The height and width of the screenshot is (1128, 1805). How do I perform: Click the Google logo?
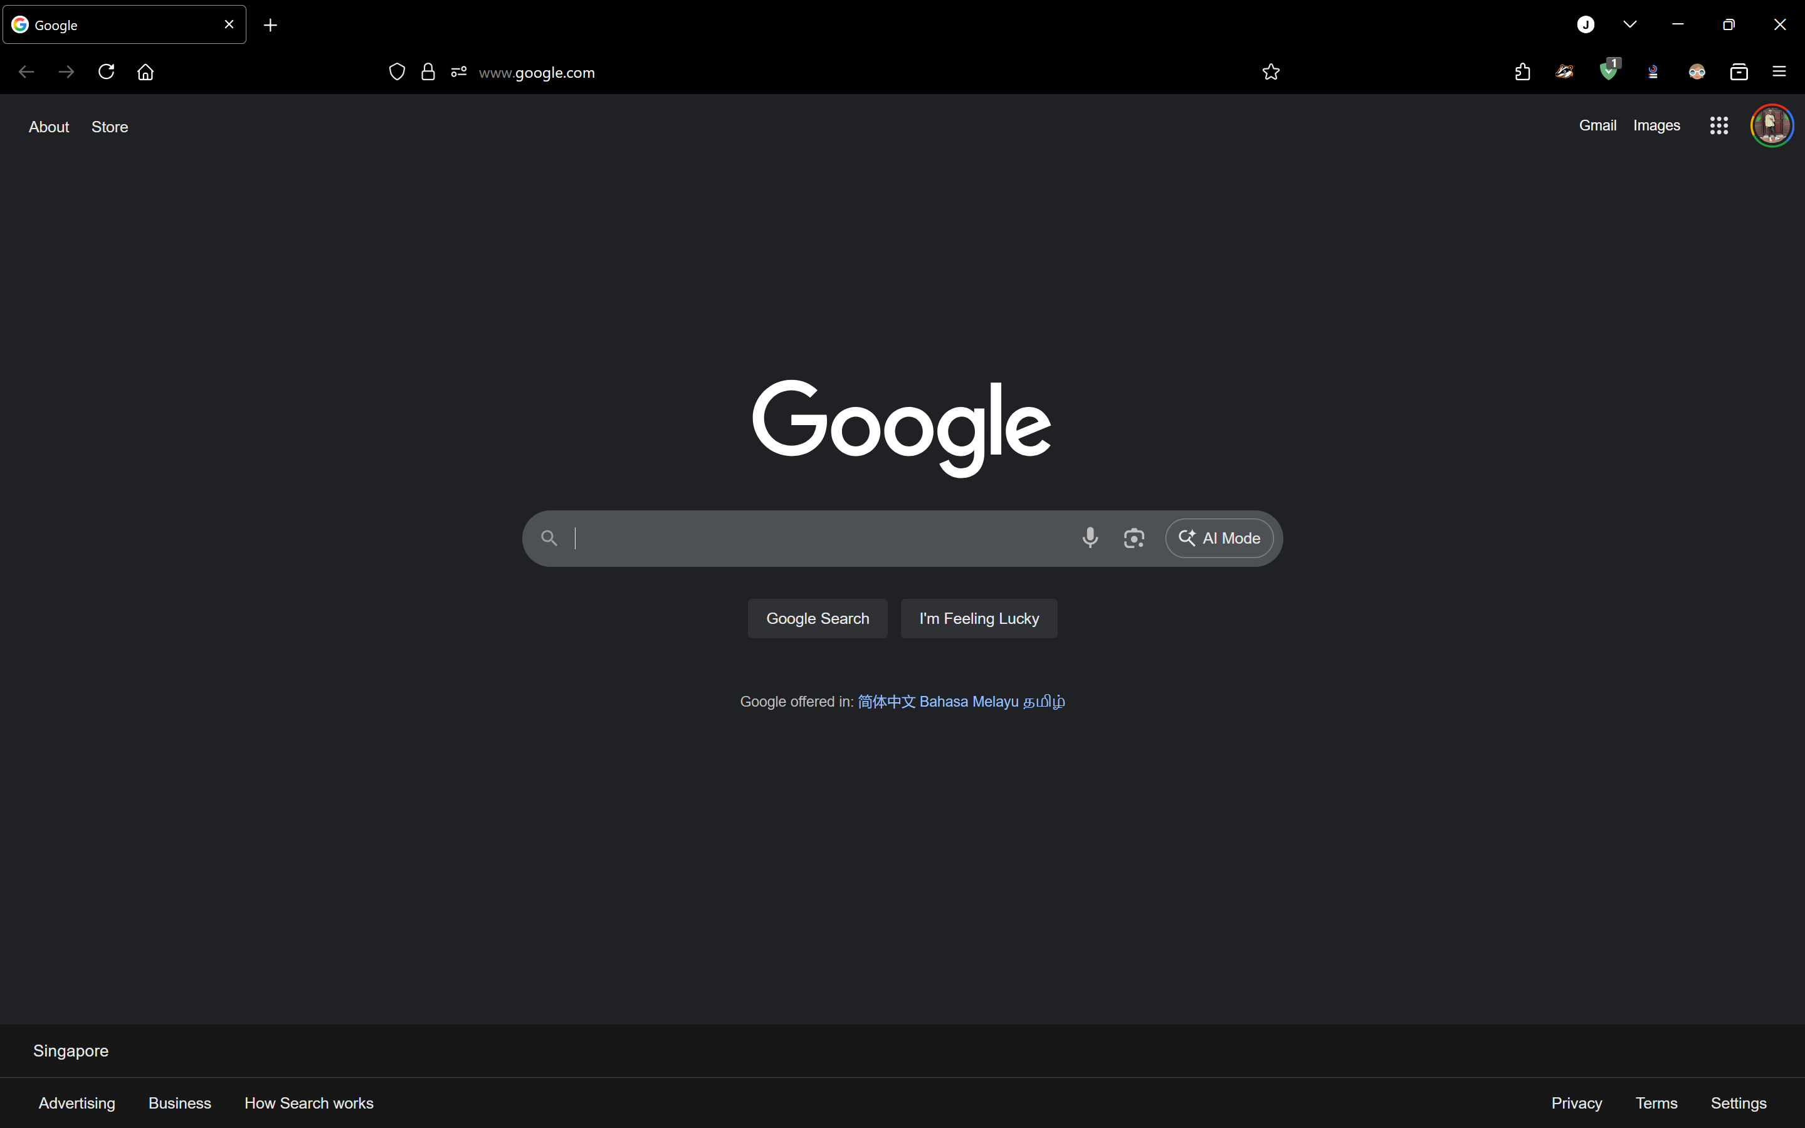coord(902,428)
